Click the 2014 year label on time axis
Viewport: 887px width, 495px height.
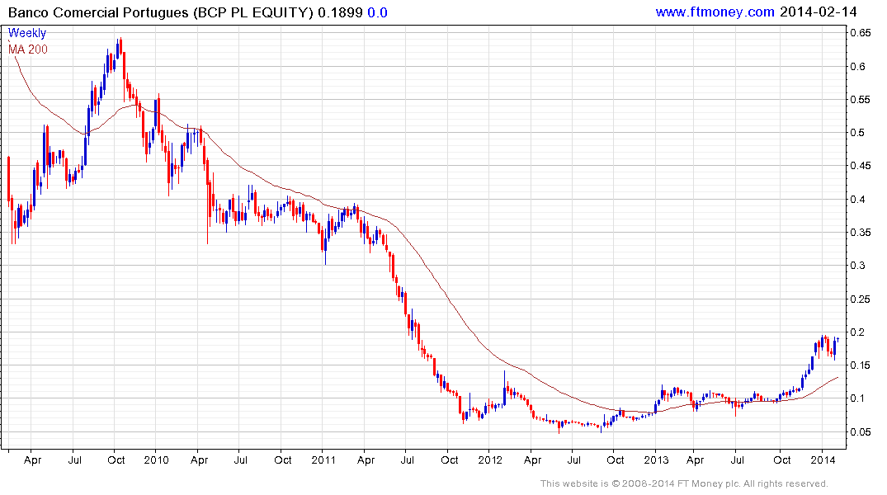(823, 460)
